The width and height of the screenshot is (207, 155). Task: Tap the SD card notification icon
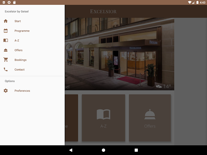pyautogui.click(x=14, y=2)
